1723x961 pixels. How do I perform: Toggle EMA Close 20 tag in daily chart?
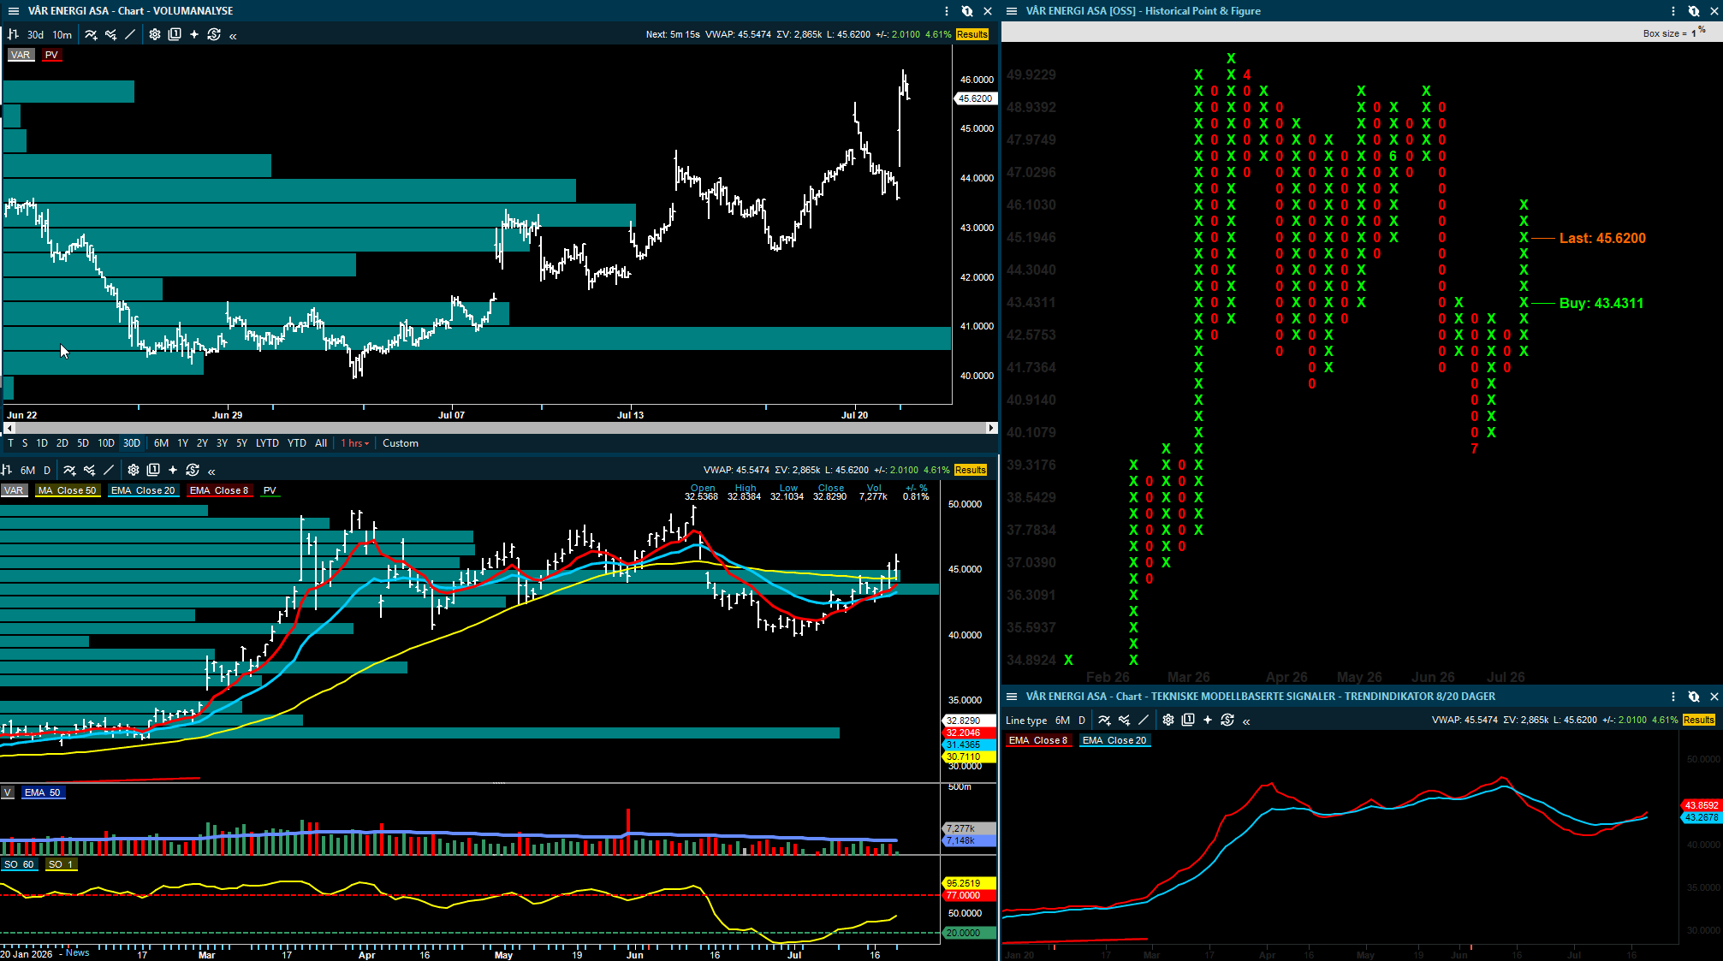143,490
